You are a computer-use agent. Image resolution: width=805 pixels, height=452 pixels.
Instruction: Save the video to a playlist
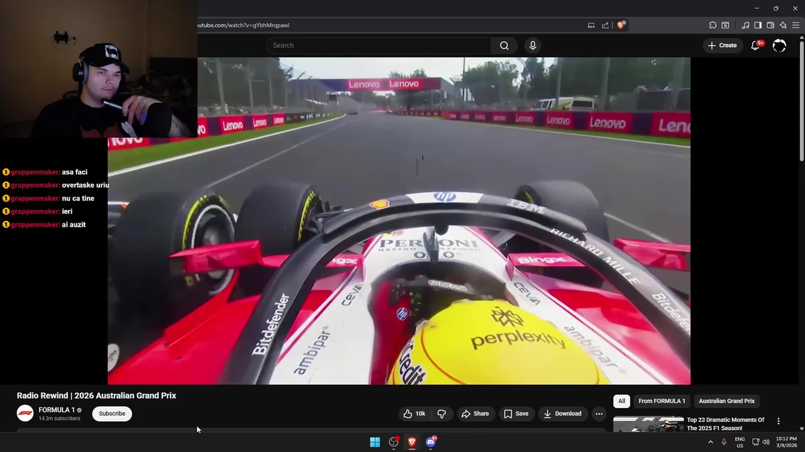(x=516, y=414)
